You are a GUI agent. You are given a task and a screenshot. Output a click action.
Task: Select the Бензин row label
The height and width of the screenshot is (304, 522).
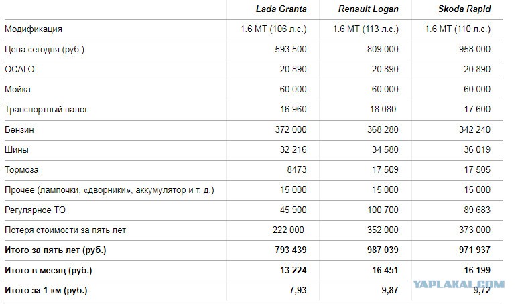pos(19,130)
